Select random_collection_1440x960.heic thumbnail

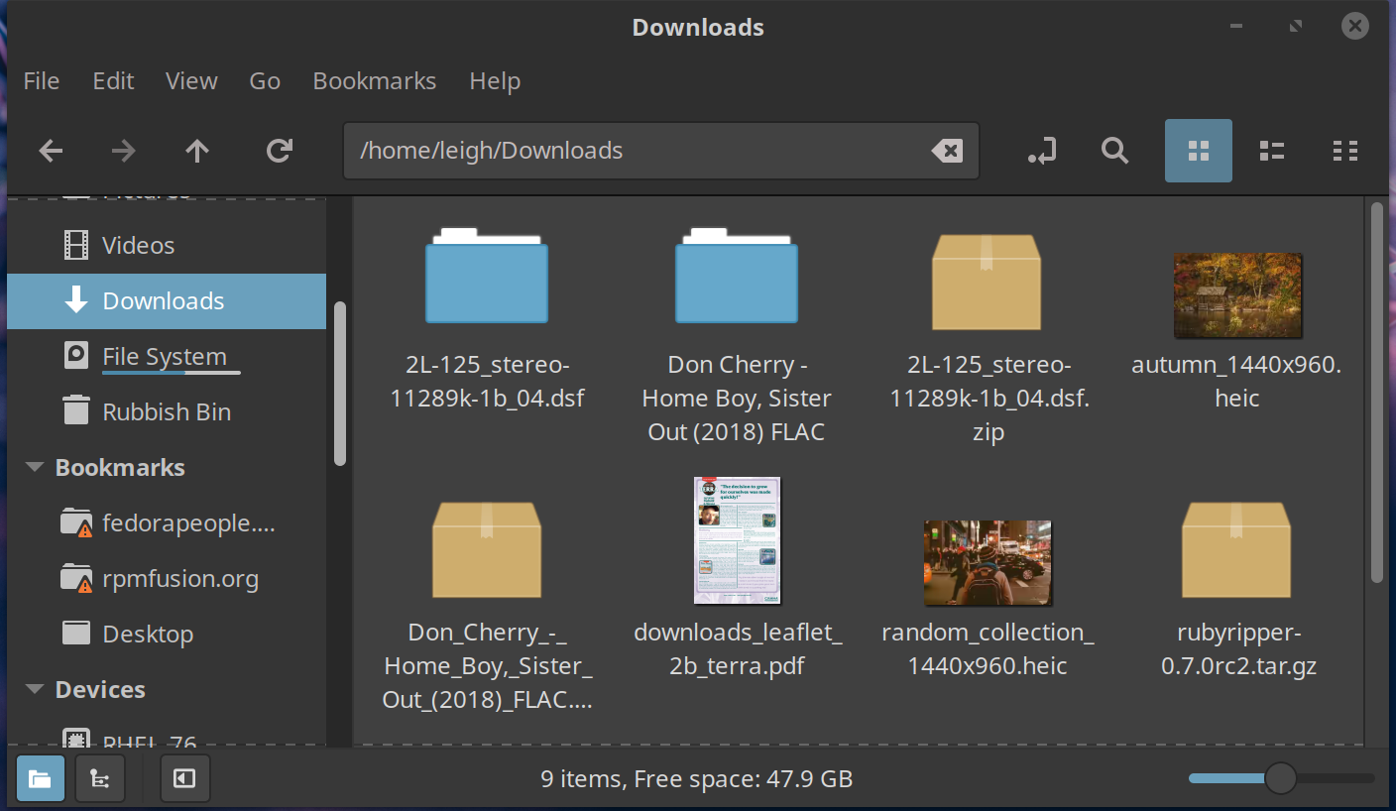click(988, 562)
